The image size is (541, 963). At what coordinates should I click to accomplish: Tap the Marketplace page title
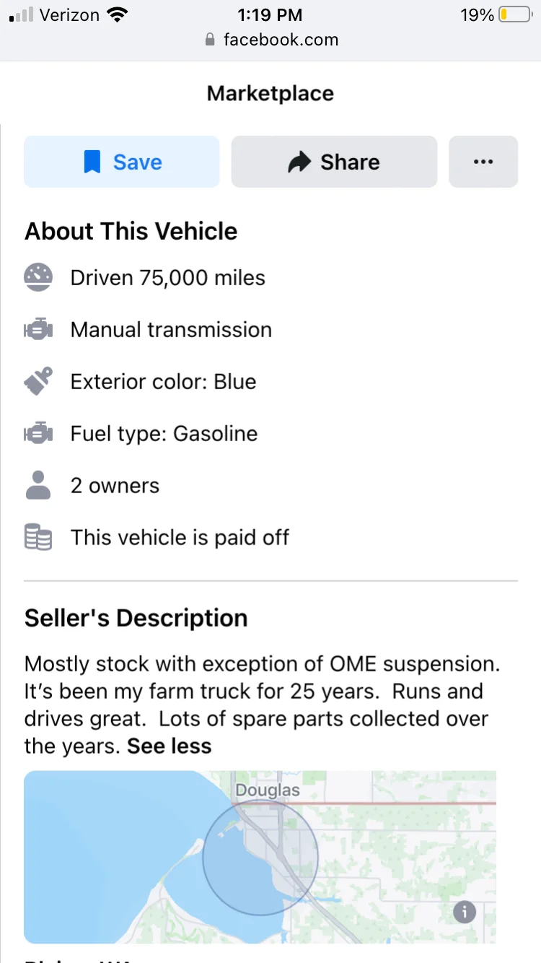270,93
